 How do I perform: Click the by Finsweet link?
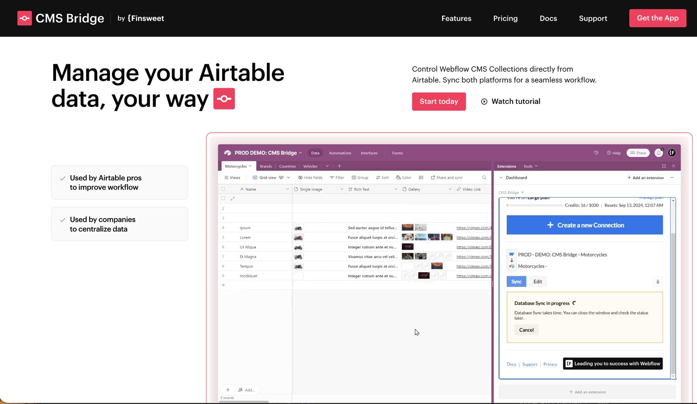tap(141, 18)
